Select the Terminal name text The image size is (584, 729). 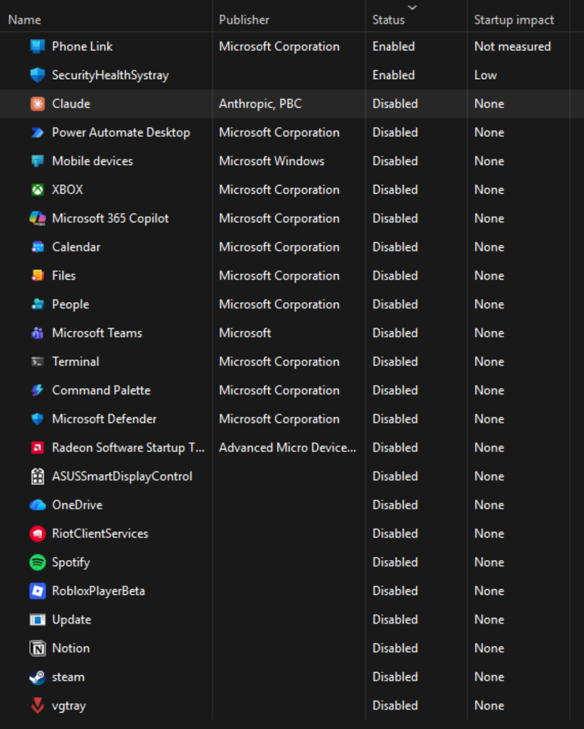(75, 362)
